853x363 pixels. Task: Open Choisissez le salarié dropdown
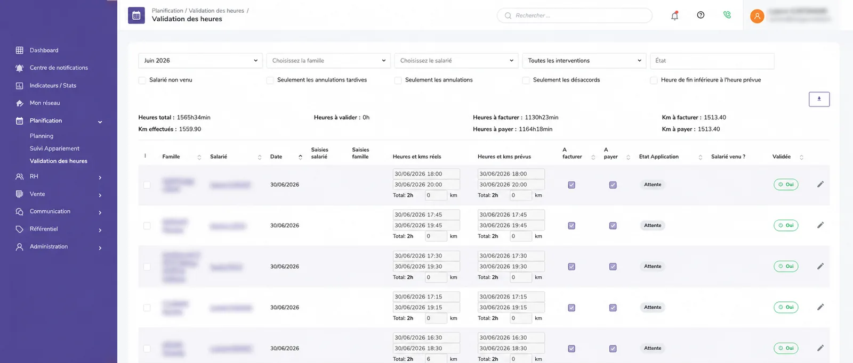[x=456, y=61]
